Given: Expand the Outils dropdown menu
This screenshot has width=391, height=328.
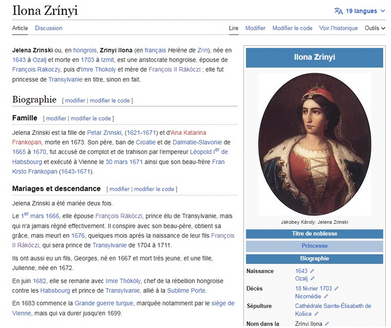Looking at the screenshot, I should [375, 28].
